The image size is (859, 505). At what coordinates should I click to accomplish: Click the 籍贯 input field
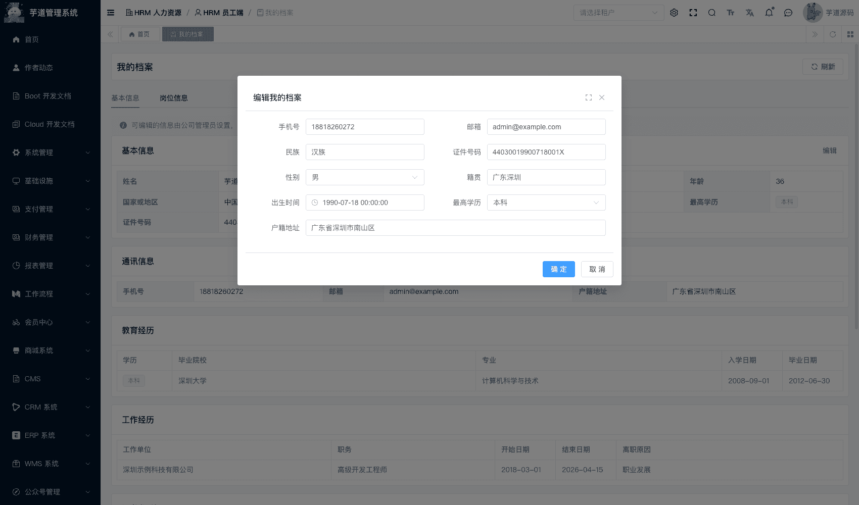(546, 177)
